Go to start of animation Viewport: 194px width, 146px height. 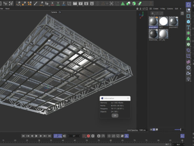tap(23, 136)
